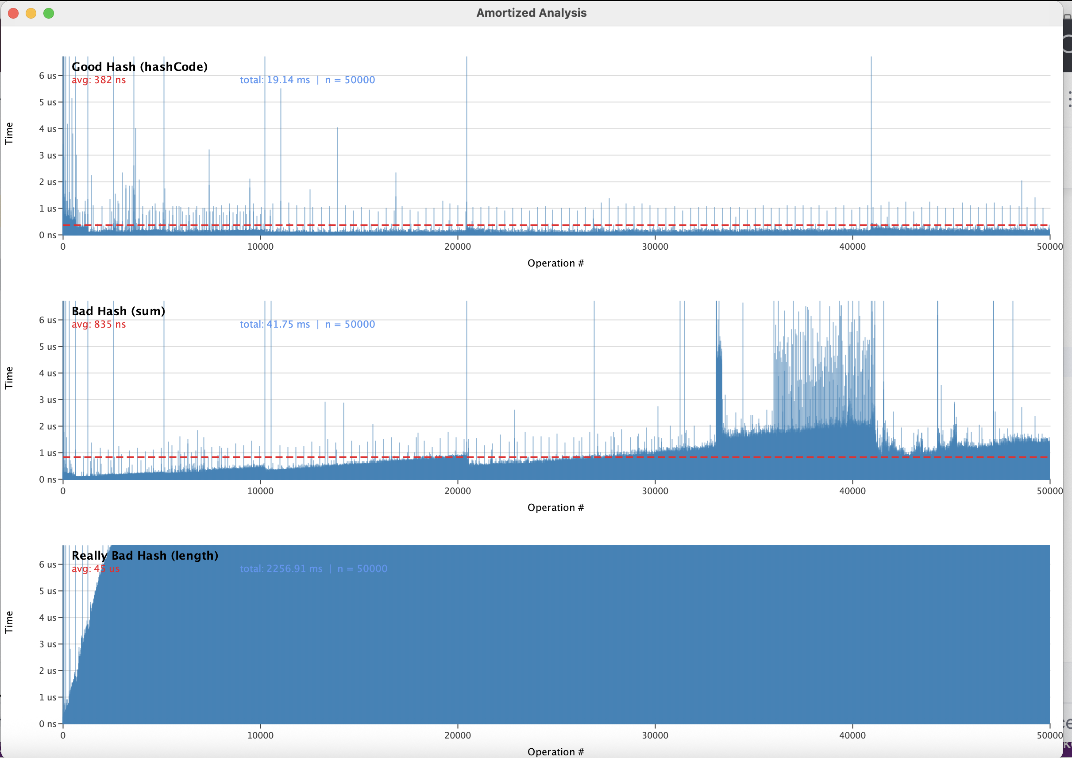
Task: Click the 40000 tick label in Bad Hash chart
Action: 852,491
